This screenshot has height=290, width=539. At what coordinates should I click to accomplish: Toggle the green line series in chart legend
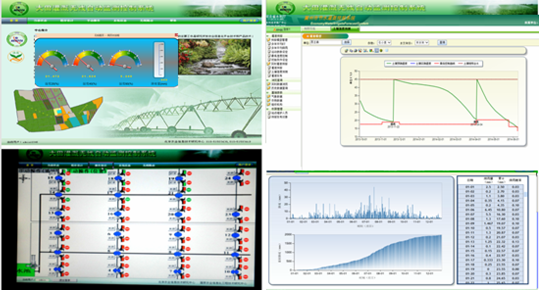pos(395,64)
